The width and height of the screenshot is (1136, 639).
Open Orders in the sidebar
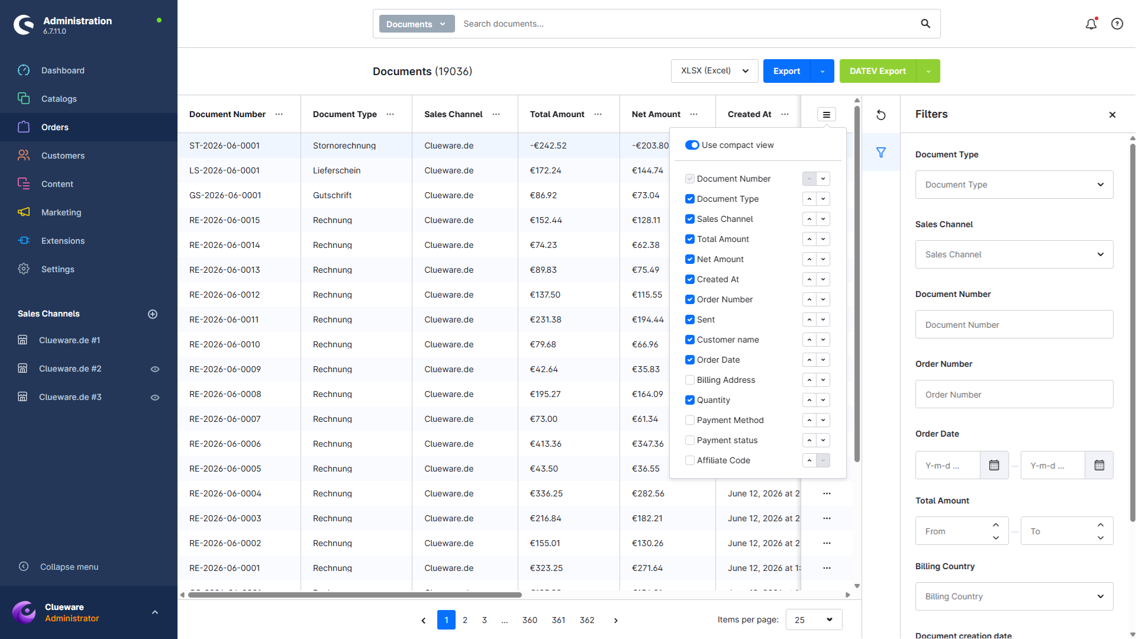pyautogui.click(x=89, y=127)
